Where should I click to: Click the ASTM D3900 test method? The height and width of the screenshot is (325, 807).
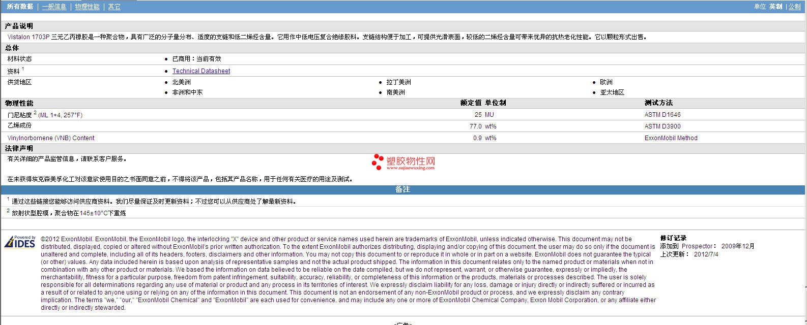point(662,126)
